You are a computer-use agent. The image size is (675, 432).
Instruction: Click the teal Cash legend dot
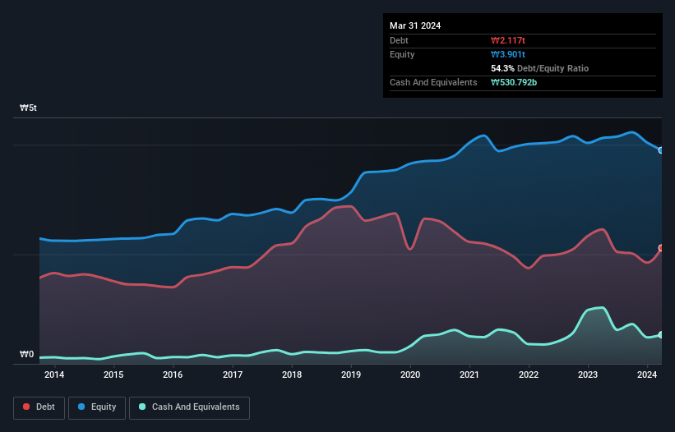[142, 407]
